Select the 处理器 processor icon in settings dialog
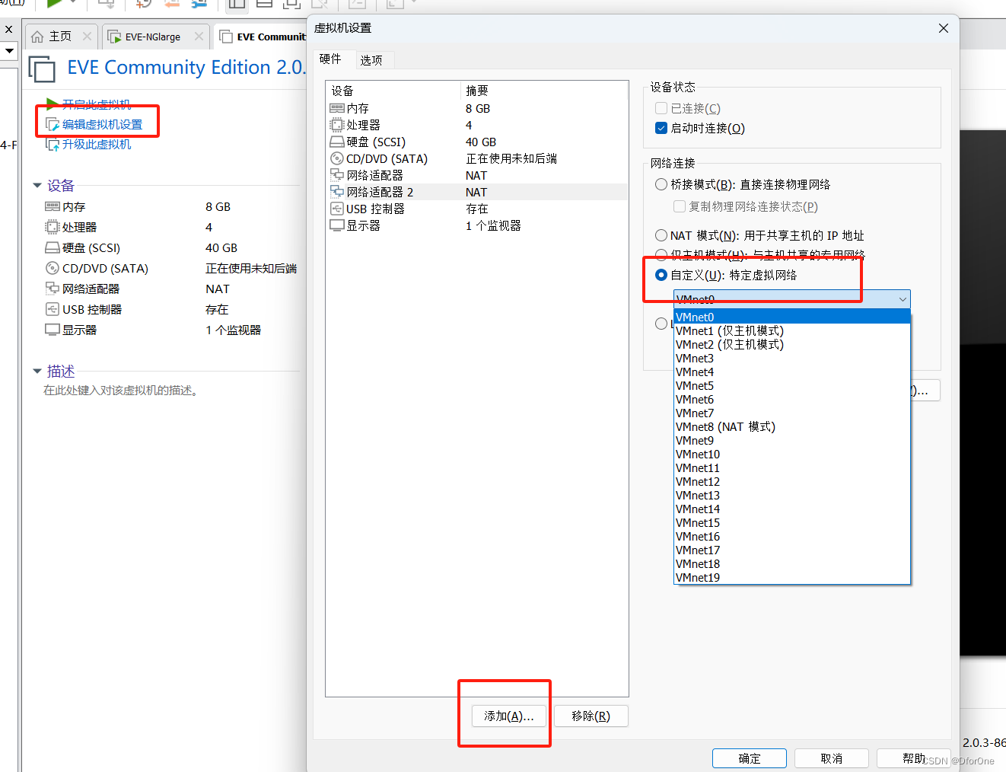Image resolution: width=1006 pixels, height=772 pixels. pos(337,125)
